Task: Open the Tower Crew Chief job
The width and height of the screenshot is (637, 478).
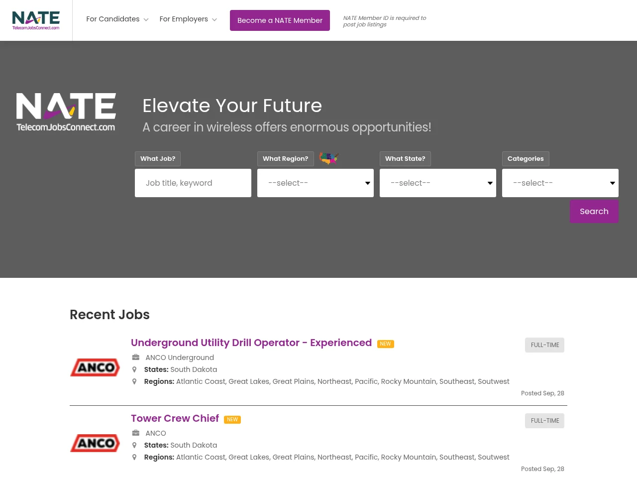Action: coord(175,418)
